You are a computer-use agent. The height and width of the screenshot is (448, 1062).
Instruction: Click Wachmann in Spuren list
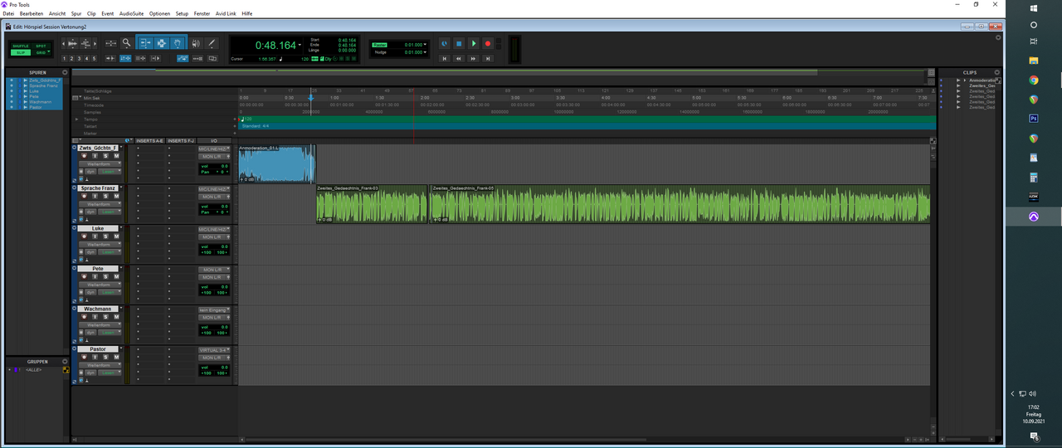[x=40, y=101]
